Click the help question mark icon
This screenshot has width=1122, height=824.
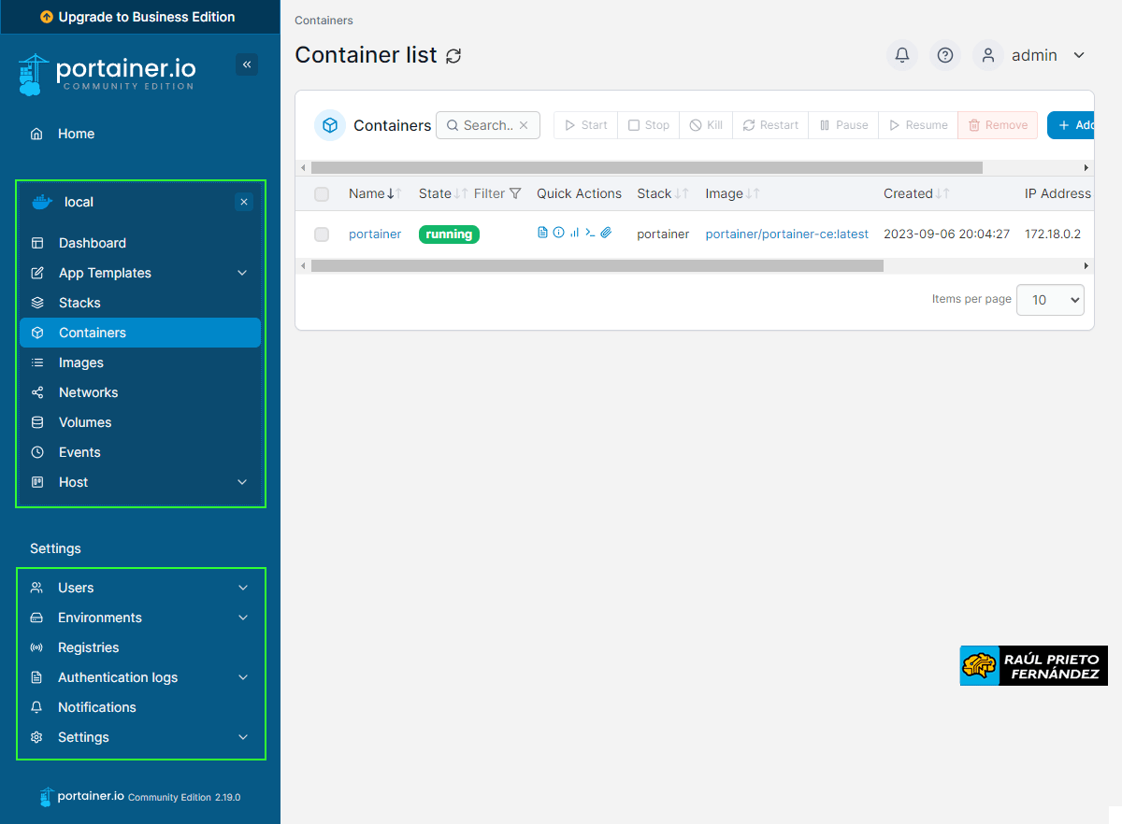(x=944, y=55)
